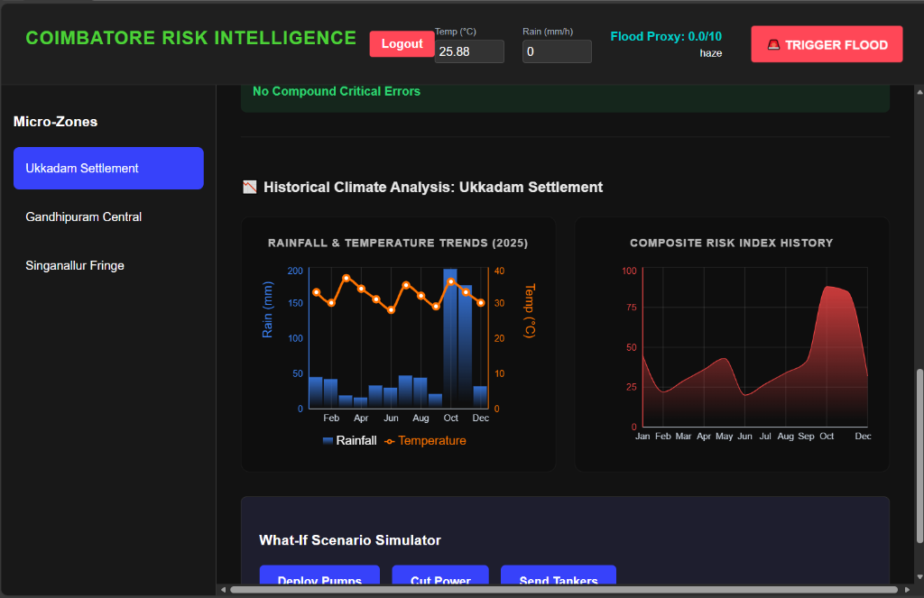924x598 pixels.
Task: Click the red Logout button
Action: pyautogui.click(x=402, y=43)
